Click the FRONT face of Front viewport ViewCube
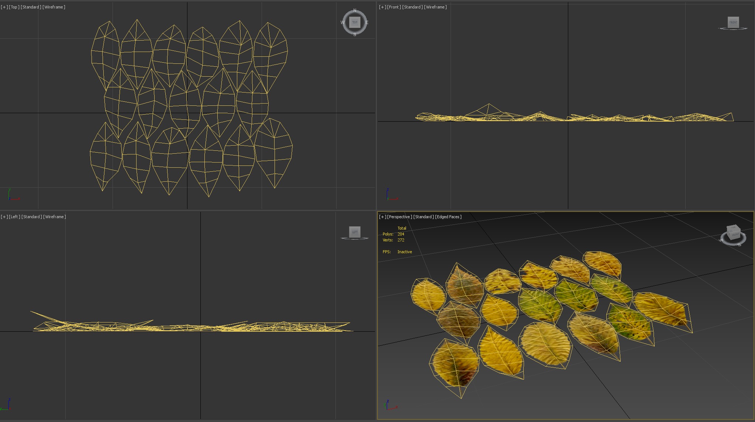The image size is (755, 422). click(x=733, y=22)
